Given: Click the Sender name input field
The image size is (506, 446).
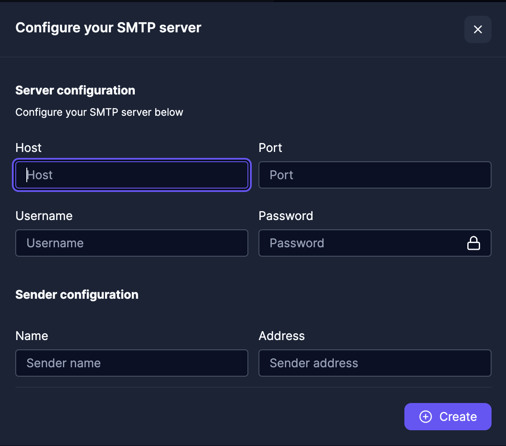Looking at the screenshot, I should pyautogui.click(x=132, y=363).
